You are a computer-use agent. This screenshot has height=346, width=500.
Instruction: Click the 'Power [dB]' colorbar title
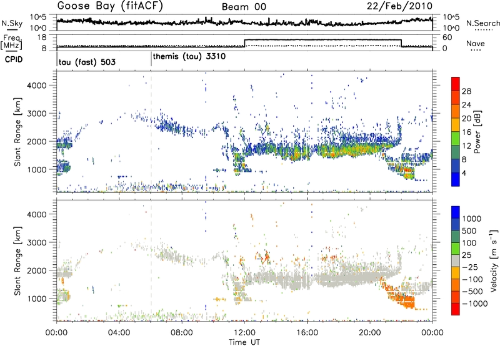tap(477, 132)
